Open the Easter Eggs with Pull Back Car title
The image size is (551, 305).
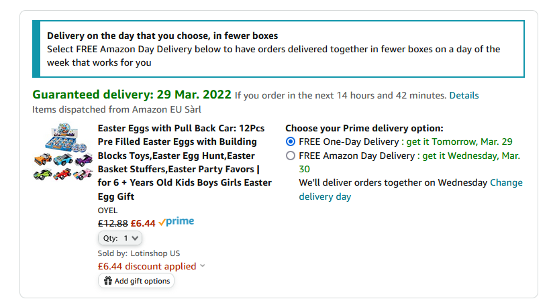click(x=185, y=162)
